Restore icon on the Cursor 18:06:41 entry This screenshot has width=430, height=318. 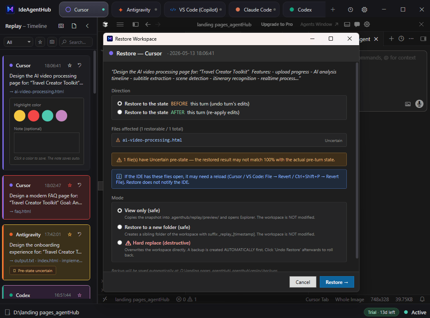pos(80,65)
